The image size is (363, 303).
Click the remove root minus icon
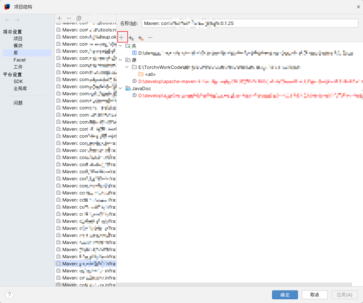point(150,37)
